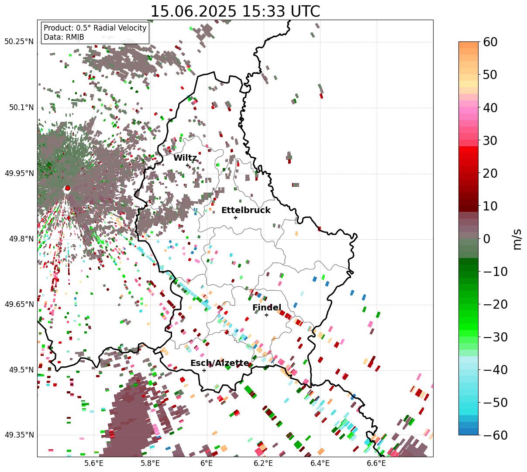Image resolution: width=527 pixels, height=472 pixels.
Task: Click the colorbar label 30
Action: pyautogui.click(x=490, y=140)
